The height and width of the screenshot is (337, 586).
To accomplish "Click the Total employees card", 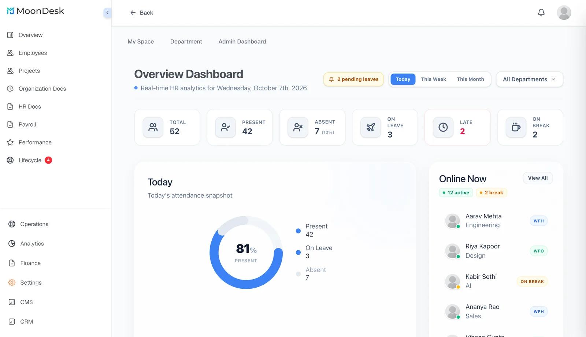I will click(x=167, y=127).
